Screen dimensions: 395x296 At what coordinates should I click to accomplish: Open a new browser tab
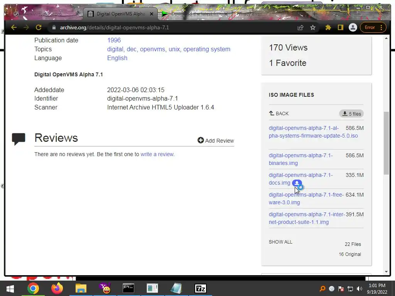coord(314,14)
